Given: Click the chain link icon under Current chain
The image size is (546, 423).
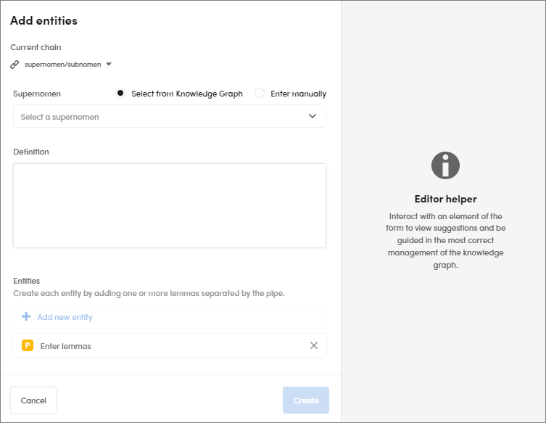Looking at the screenshot, I should tap(15, 65).
